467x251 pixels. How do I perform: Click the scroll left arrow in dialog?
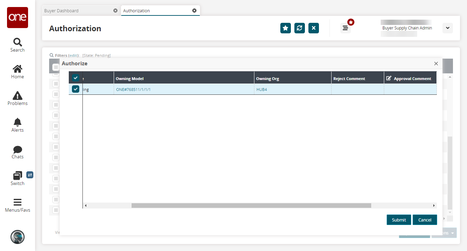86,205
